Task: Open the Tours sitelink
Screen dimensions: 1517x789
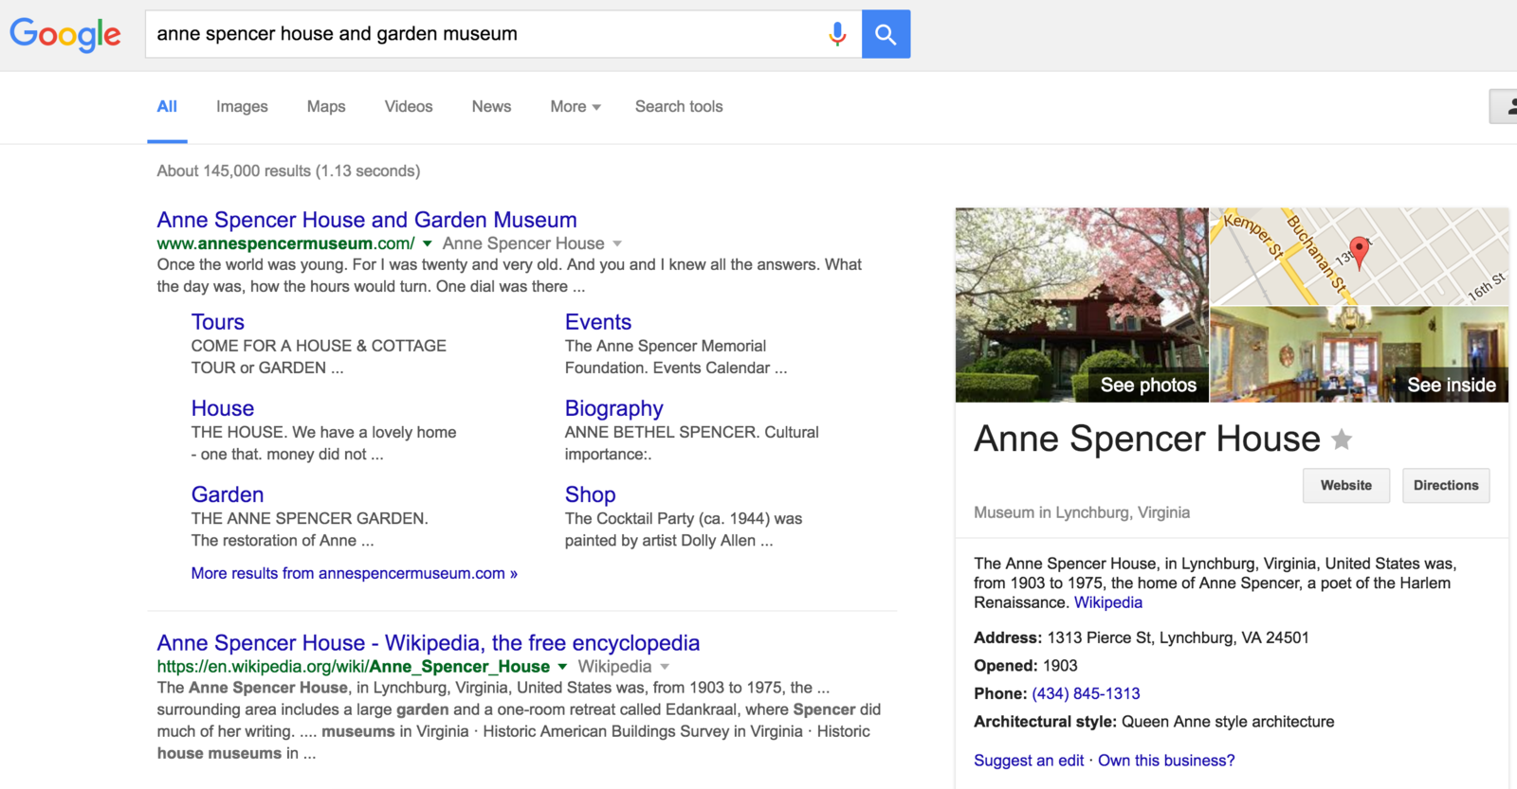Action: click(218, 322)
